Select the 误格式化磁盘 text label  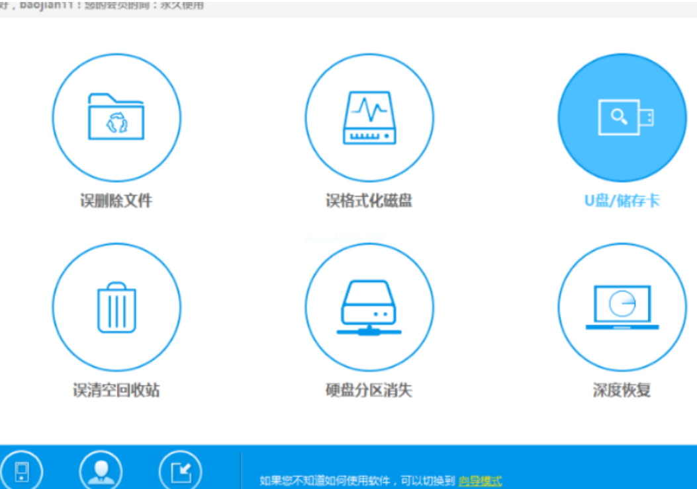(369, 200)
